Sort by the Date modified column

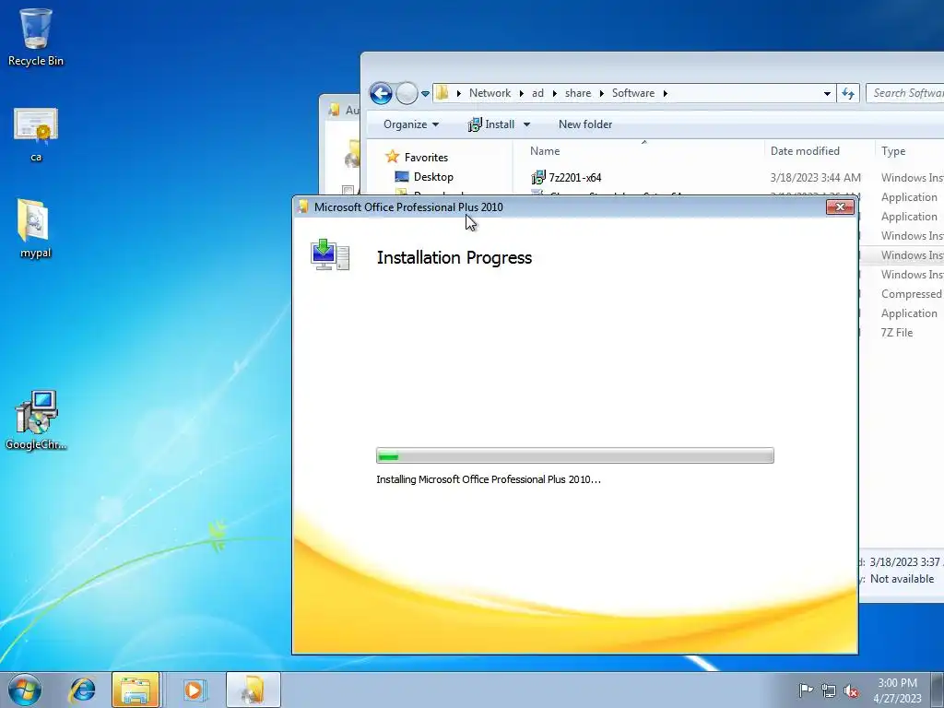820,151
